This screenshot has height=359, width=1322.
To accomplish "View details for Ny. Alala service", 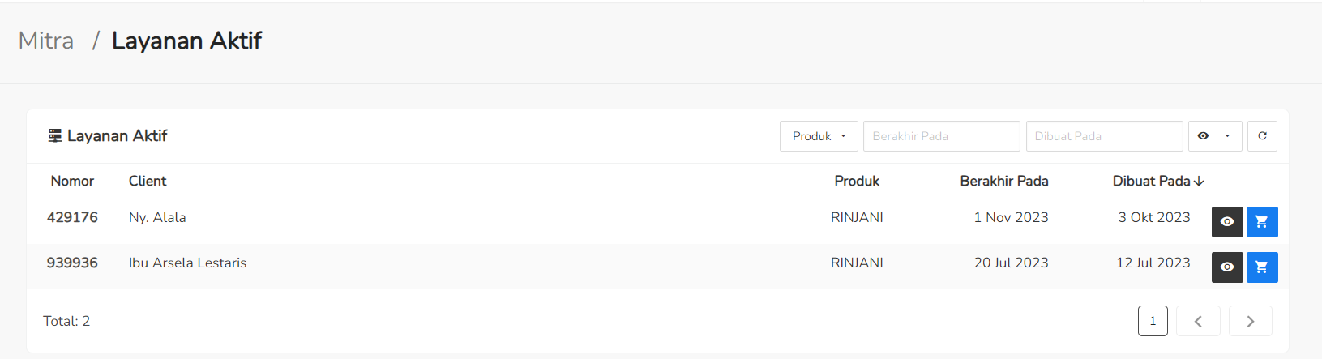I will (1227, 222).
